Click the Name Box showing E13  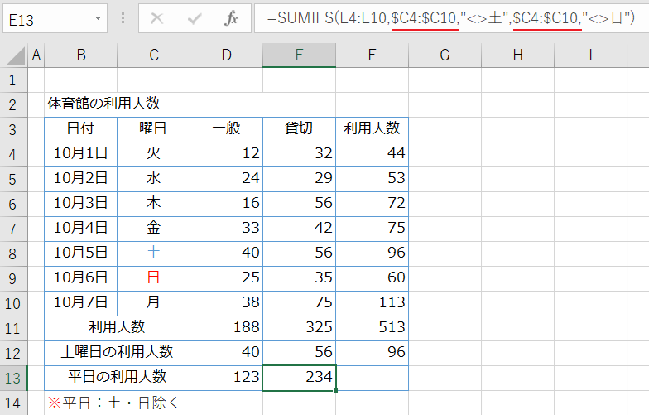click(x=55, y=18)
